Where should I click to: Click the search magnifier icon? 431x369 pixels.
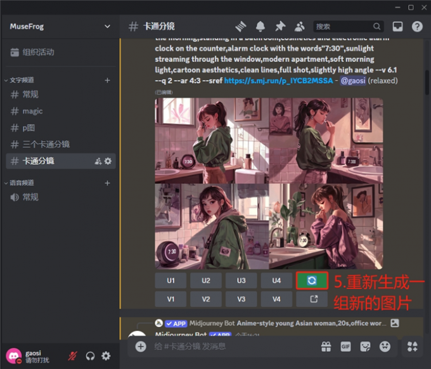click(377, 27)
